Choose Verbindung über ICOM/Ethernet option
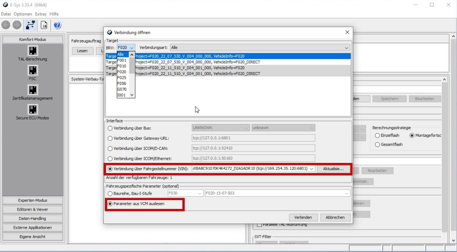 coord(110,159)
